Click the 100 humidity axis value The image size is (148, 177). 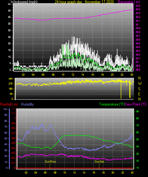coord(5,109)
